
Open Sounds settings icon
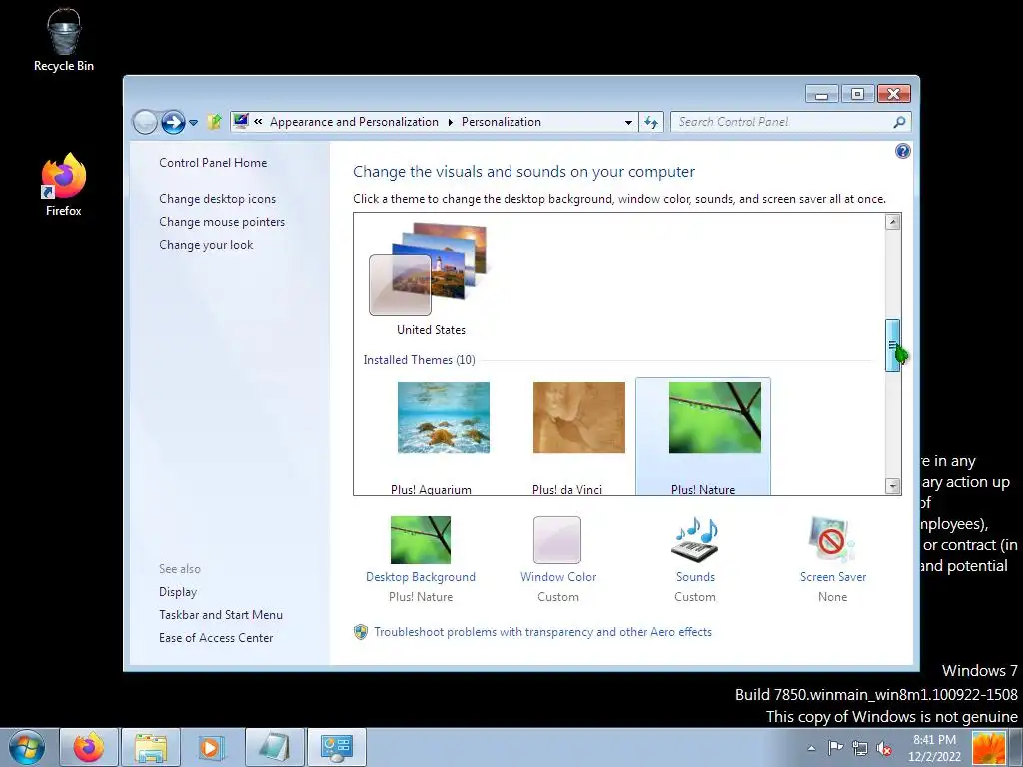coord(695,539)
